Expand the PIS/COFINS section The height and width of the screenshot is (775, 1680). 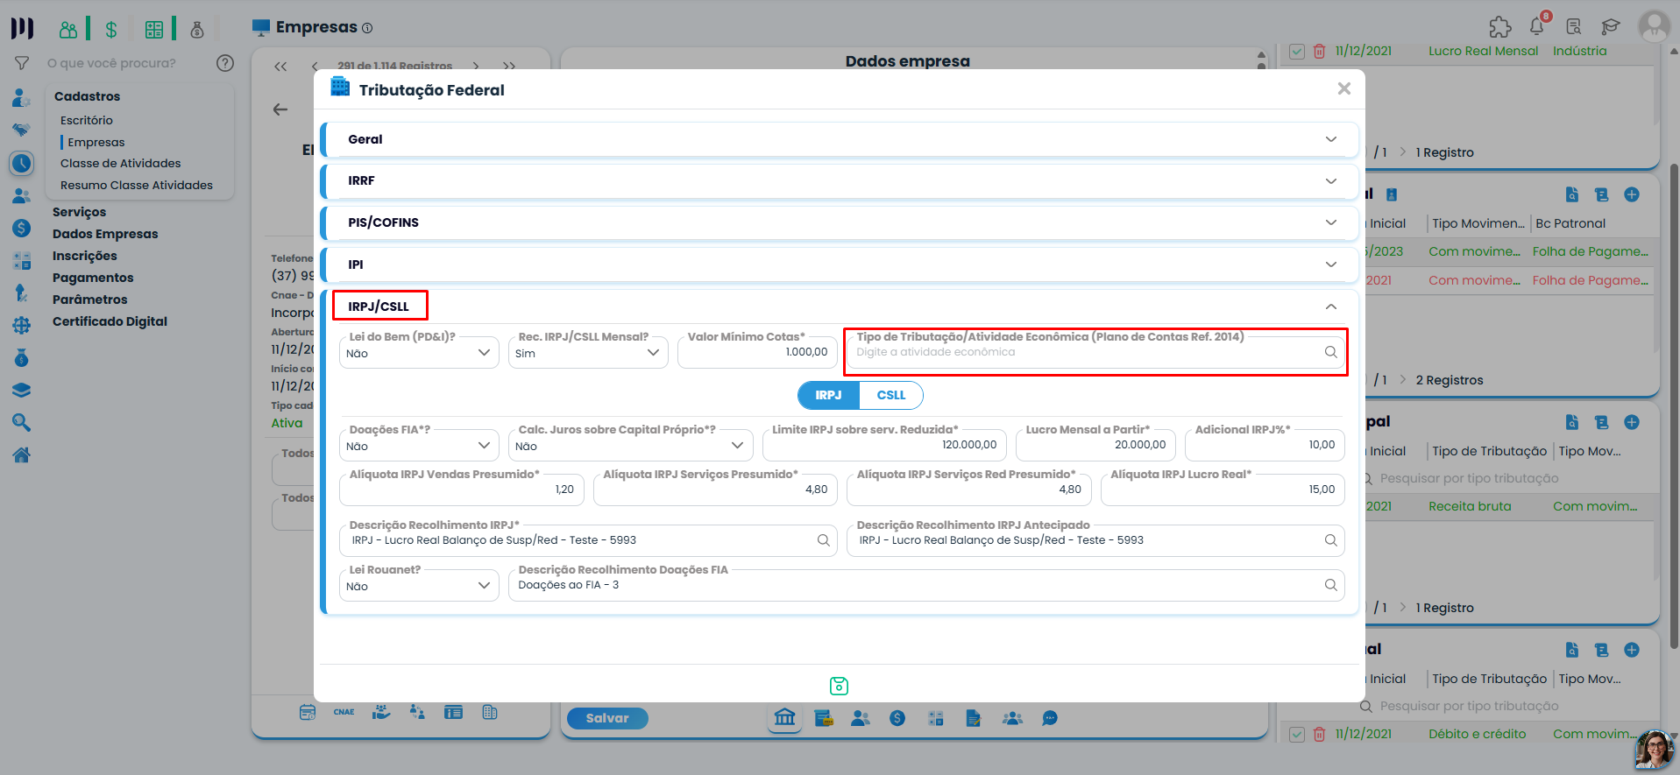840,222
